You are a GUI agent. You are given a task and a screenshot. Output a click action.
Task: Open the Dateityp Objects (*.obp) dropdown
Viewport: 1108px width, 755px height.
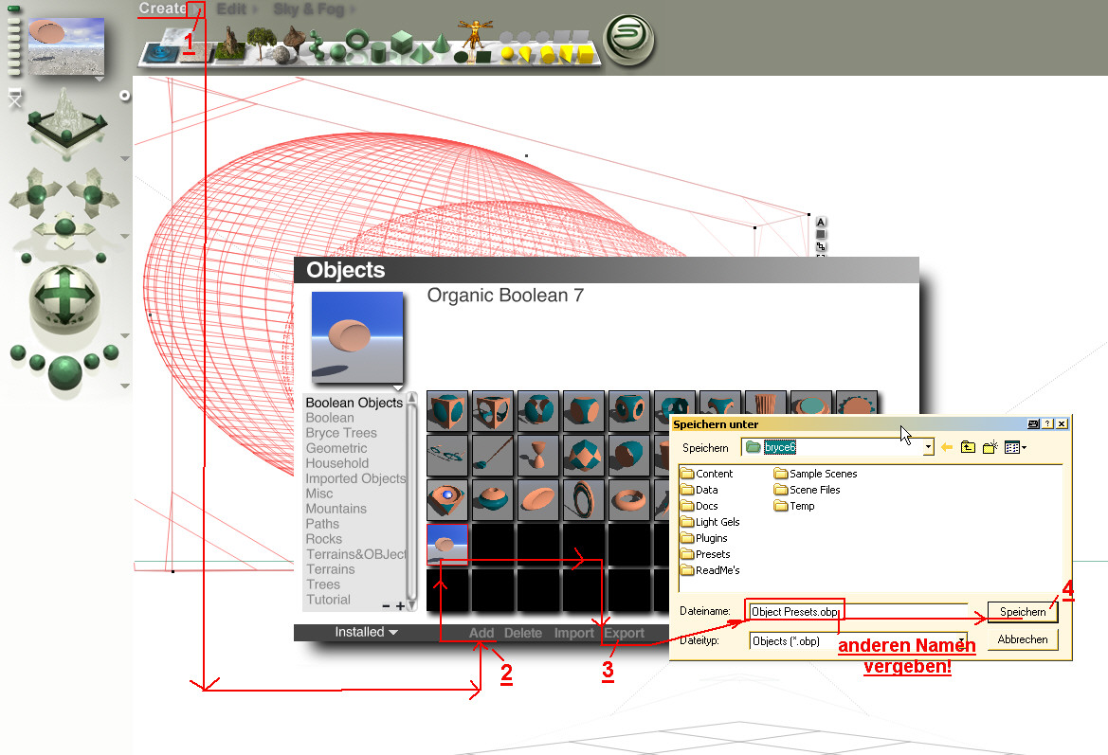click(961, 641)
